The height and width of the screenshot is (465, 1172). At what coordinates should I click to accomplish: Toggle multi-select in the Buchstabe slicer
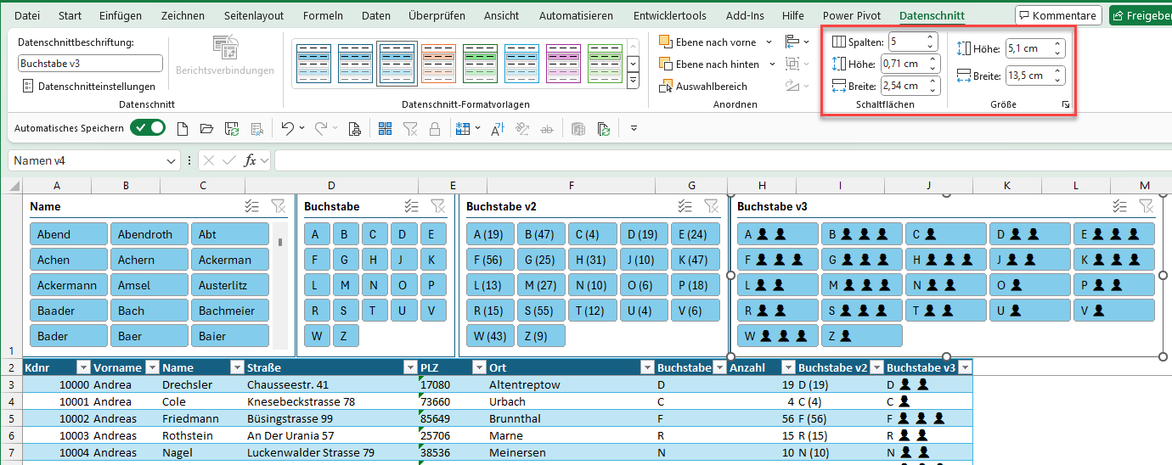tap(412, 206)
